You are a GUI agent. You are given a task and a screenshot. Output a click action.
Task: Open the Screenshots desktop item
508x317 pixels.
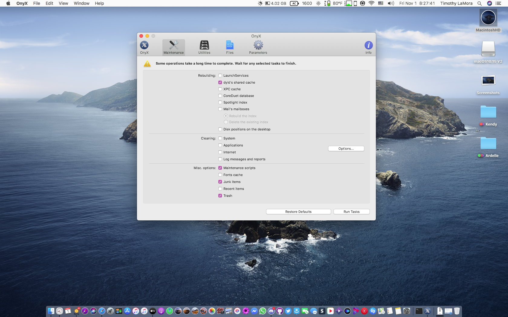[x=488, y=81]
